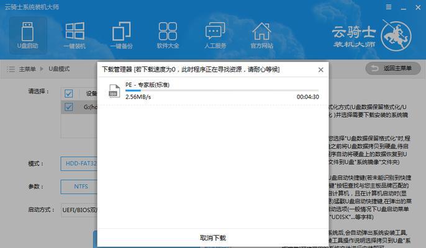Click 返回主菜单 button

tap(393, 68)
